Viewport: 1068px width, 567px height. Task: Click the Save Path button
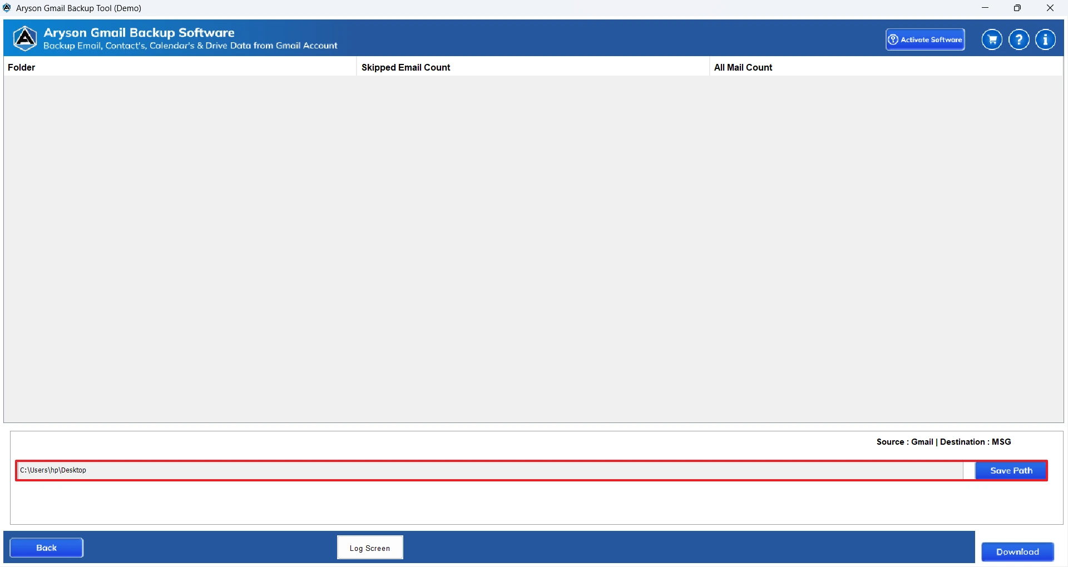(x=1011, y=470)
